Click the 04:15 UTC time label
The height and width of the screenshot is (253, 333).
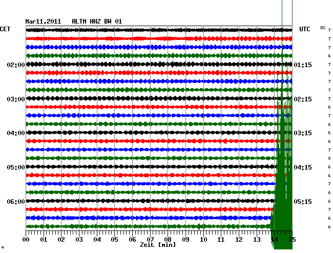click(303, 167)
